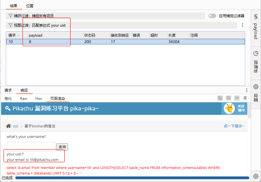Viewport: 261px width, 182px height.
Task: Switch to the 结果 tab
Action: pos(14,6)
